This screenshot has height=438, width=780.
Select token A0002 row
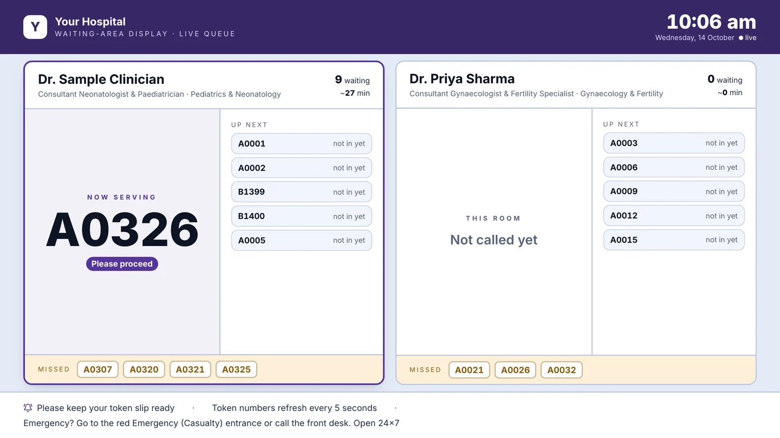(302, 168)
